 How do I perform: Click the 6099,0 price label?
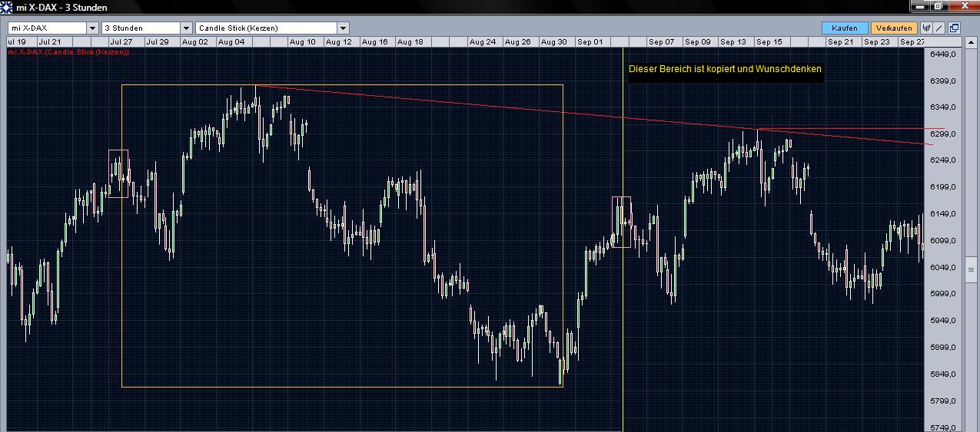pos(942,241)
